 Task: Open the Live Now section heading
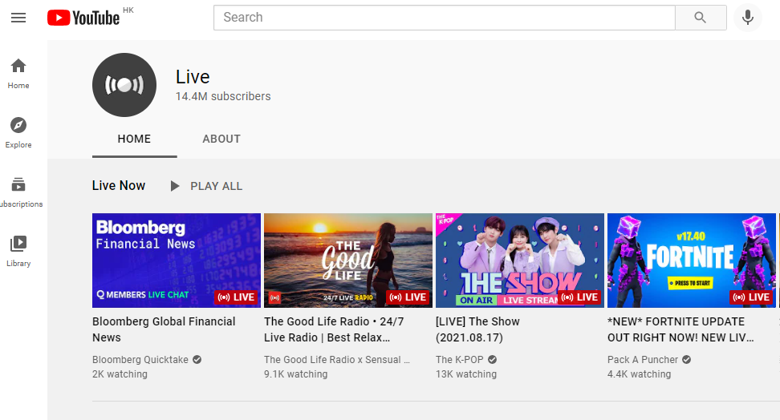(x=119, y=185)
